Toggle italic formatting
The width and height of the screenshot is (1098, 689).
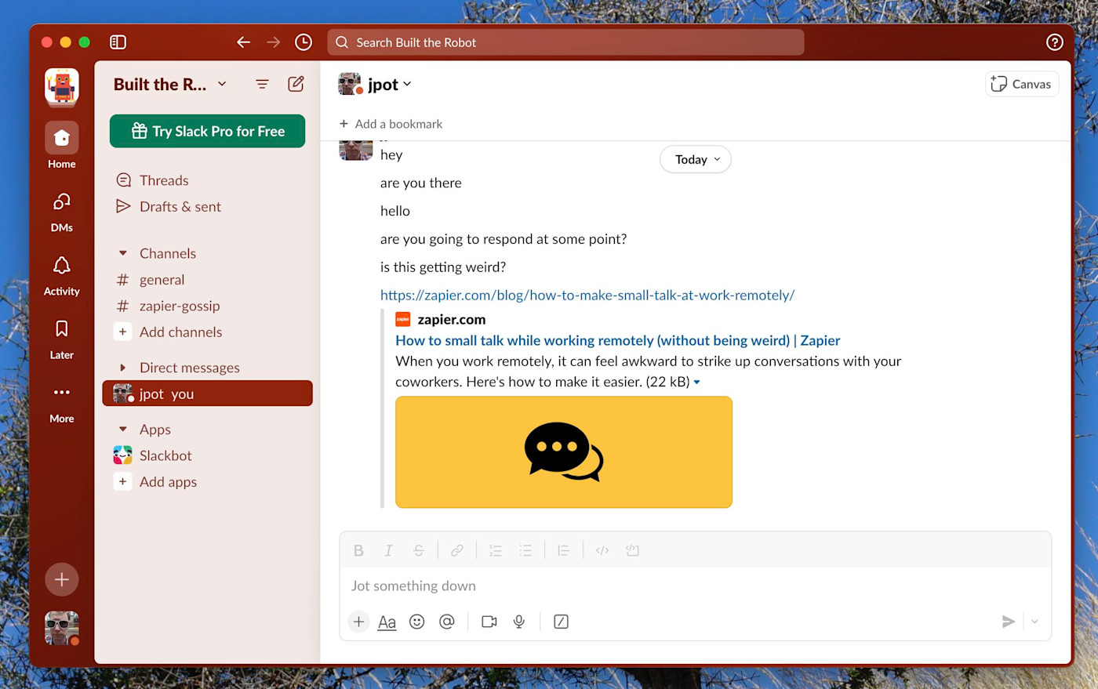pos(388,550)
